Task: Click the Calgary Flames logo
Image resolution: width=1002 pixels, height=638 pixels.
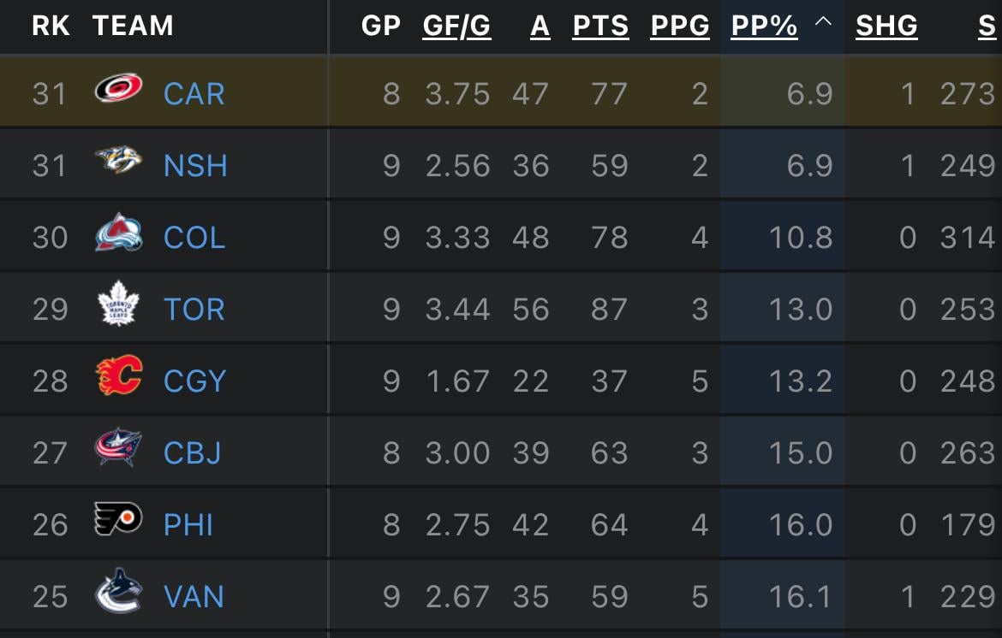Action: 118,379
